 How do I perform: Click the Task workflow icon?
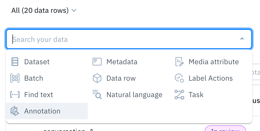[x=179, y=95]
